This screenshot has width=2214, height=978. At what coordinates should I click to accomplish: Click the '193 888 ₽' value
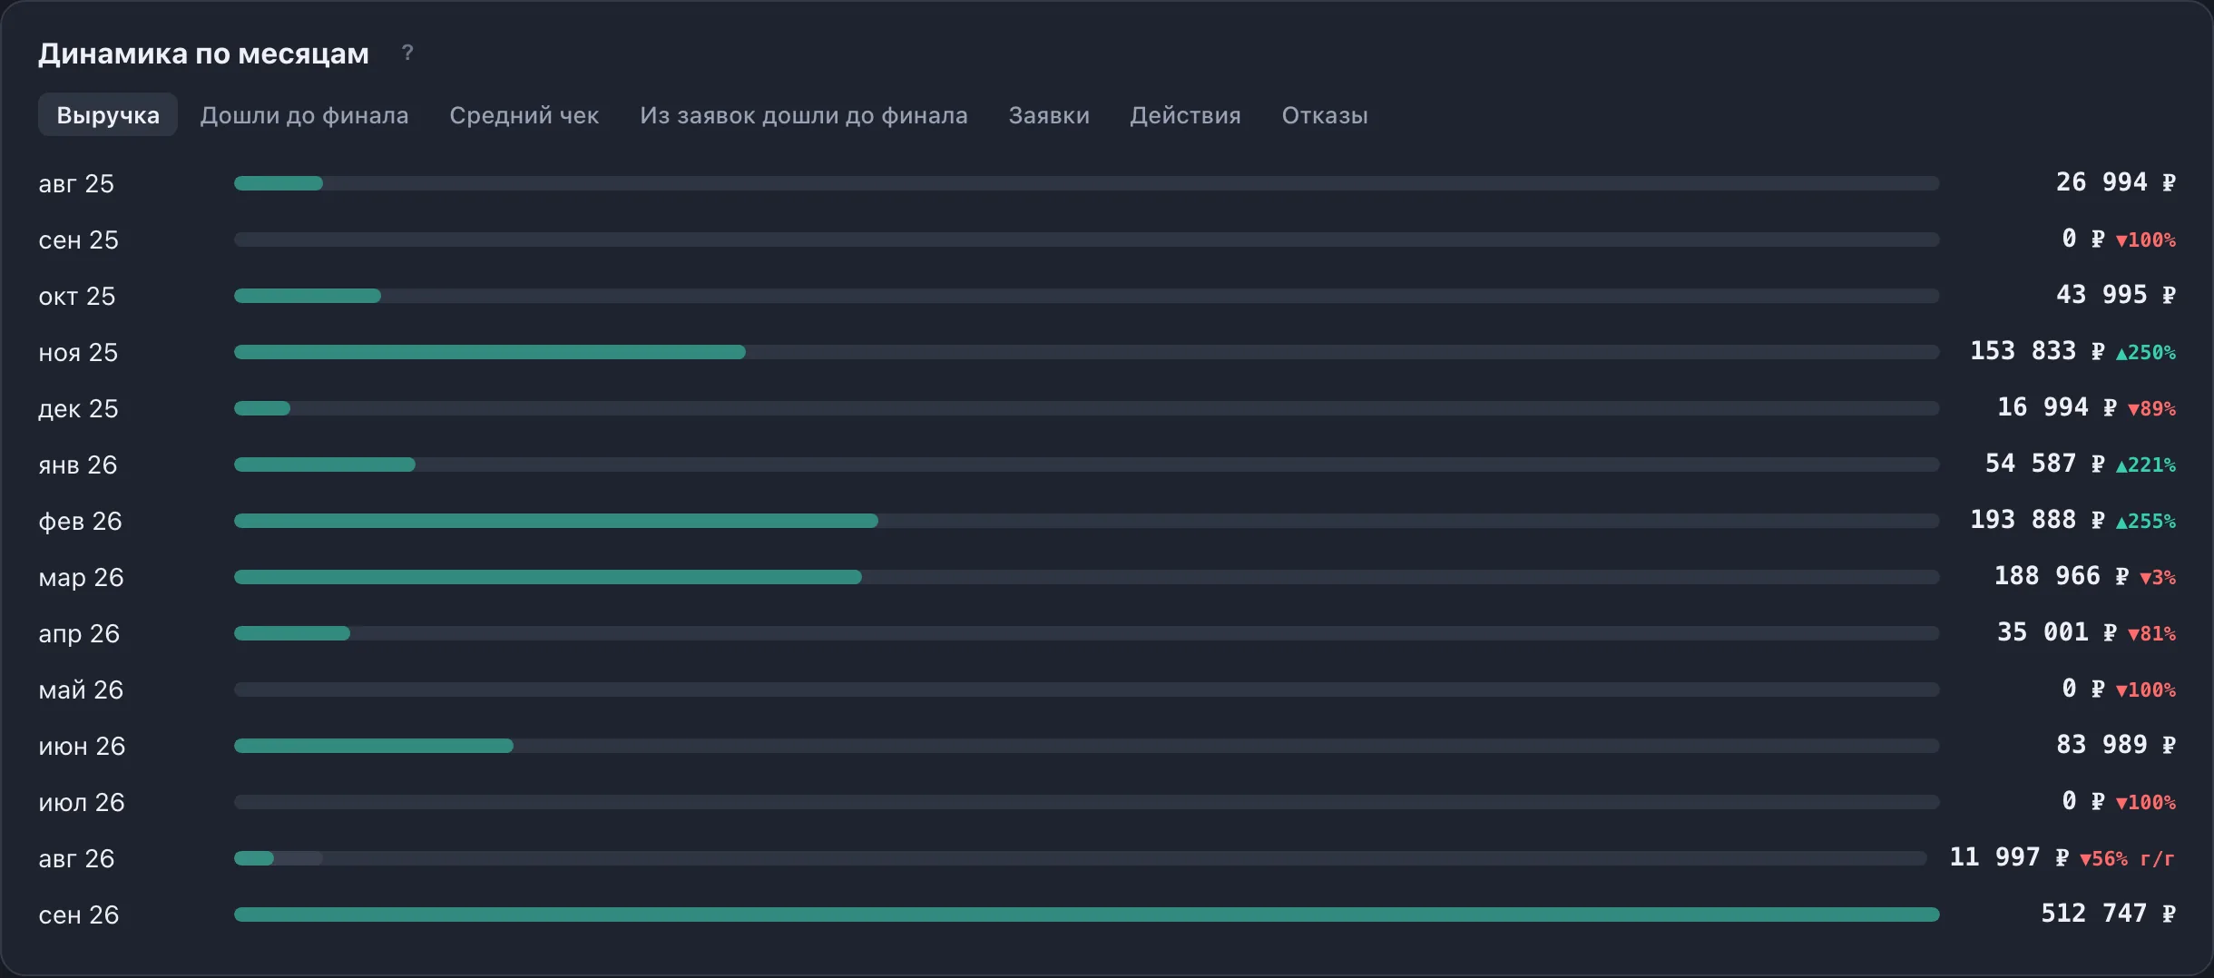pyautogui.click(x=2037, y=520)
